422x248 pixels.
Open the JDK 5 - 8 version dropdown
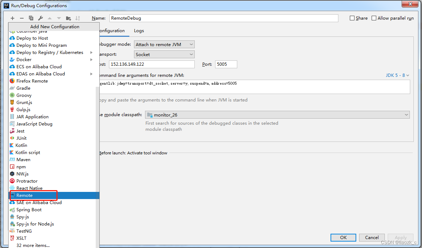pos(397,75)
